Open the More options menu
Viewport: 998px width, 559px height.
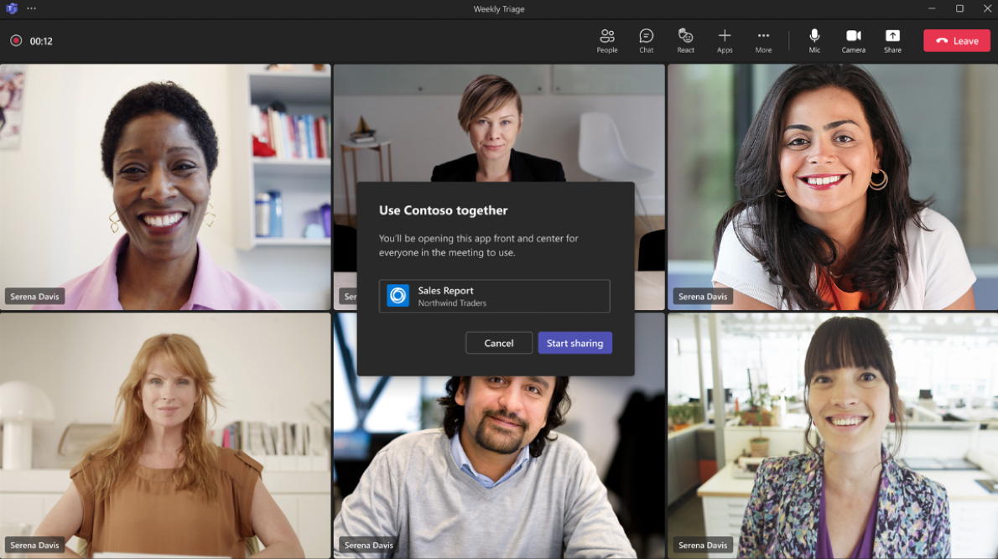(x=763, y=40)
